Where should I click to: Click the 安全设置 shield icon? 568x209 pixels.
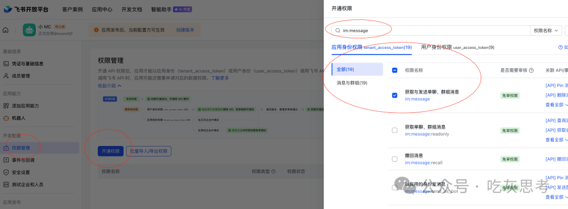click(6, 172)
